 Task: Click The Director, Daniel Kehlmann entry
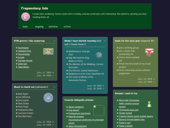point(83,70)
